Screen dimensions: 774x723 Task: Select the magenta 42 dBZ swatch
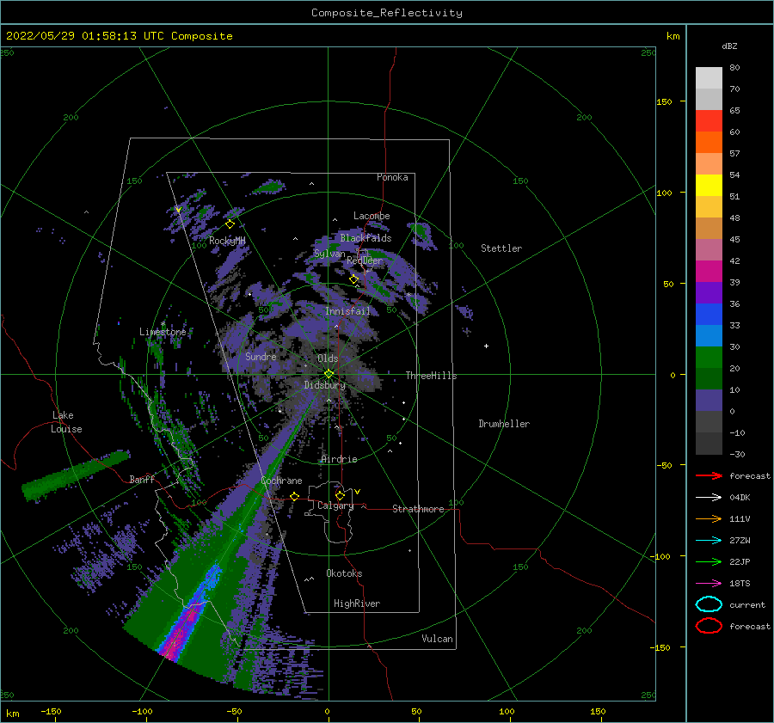point(709,271)
